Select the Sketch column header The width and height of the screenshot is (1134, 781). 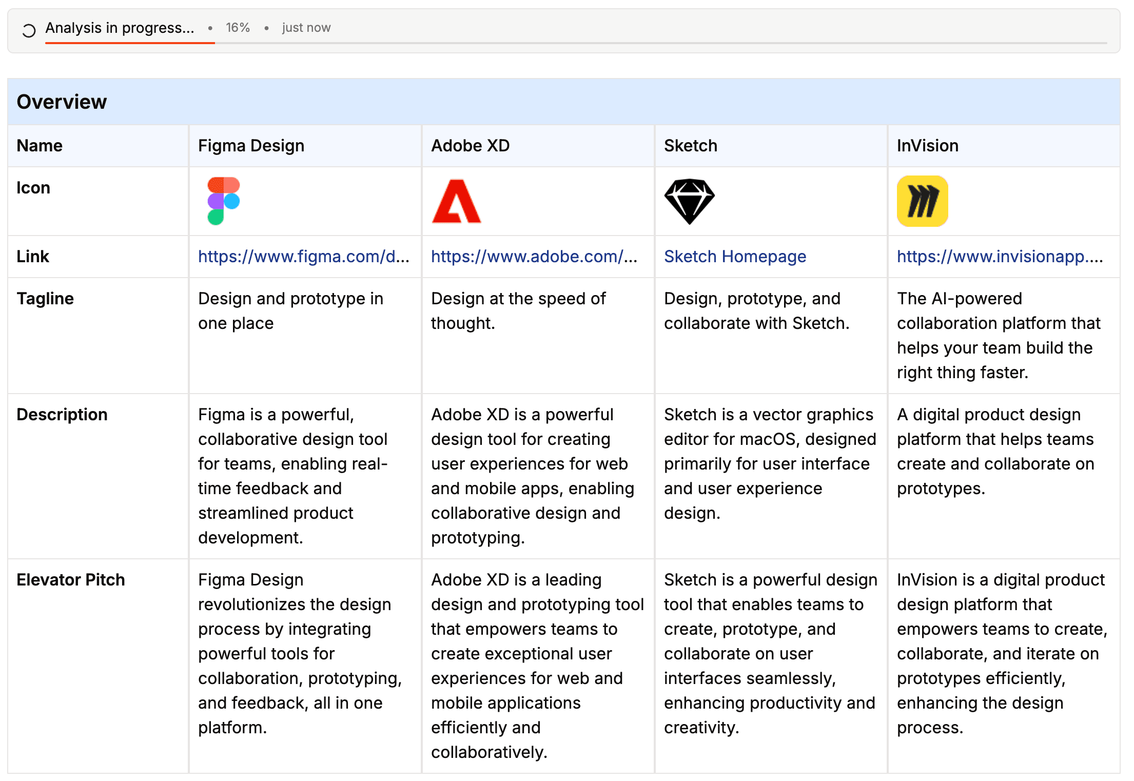click(x=690, y=146)
